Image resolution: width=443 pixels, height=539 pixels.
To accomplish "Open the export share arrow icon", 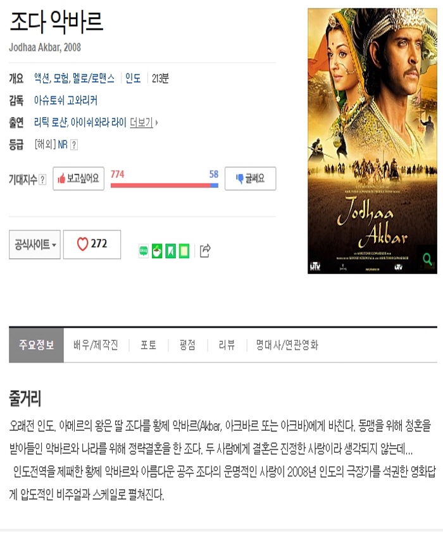I will [x=205, y=251].
